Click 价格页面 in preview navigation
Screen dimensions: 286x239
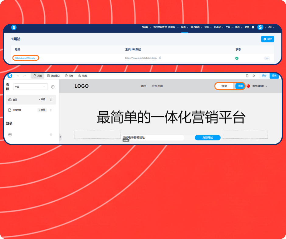point(157,86)
